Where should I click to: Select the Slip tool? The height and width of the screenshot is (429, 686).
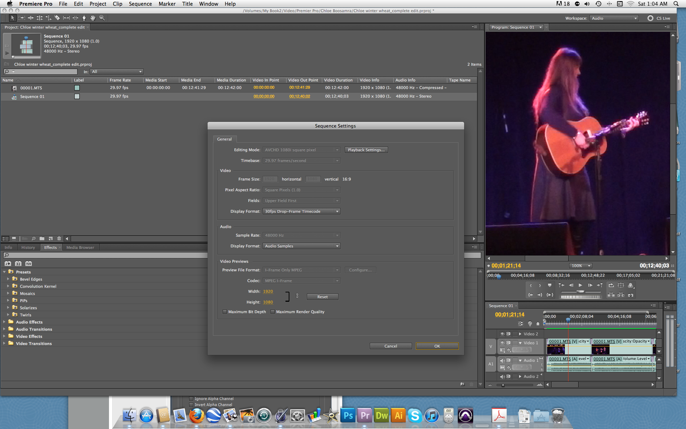pyautogui.click(x=66, y=18)
